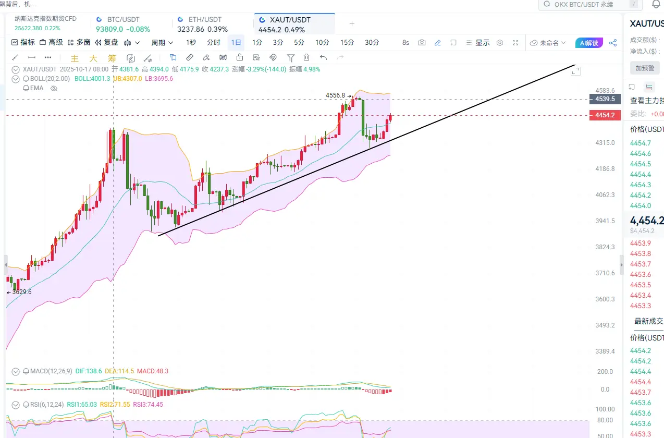Click the 筹 chip distribution shortcut

(112, 58)
